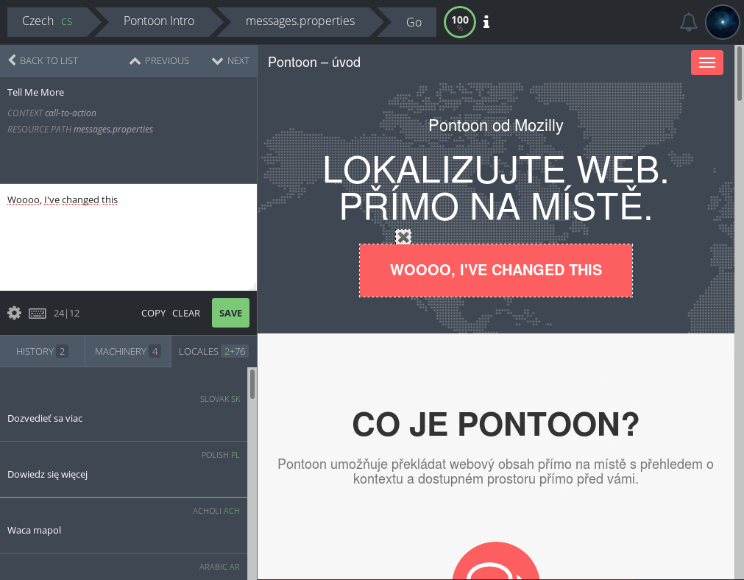This screenshot has height=580, width=744.
Task: Go to Previous string
Action: pos(160,61)
